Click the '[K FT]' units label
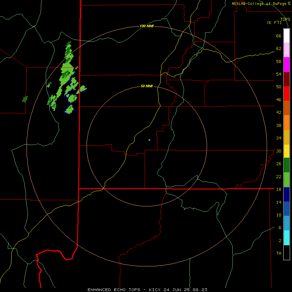This screenshot has width=292, height=292. click(274, 23)
